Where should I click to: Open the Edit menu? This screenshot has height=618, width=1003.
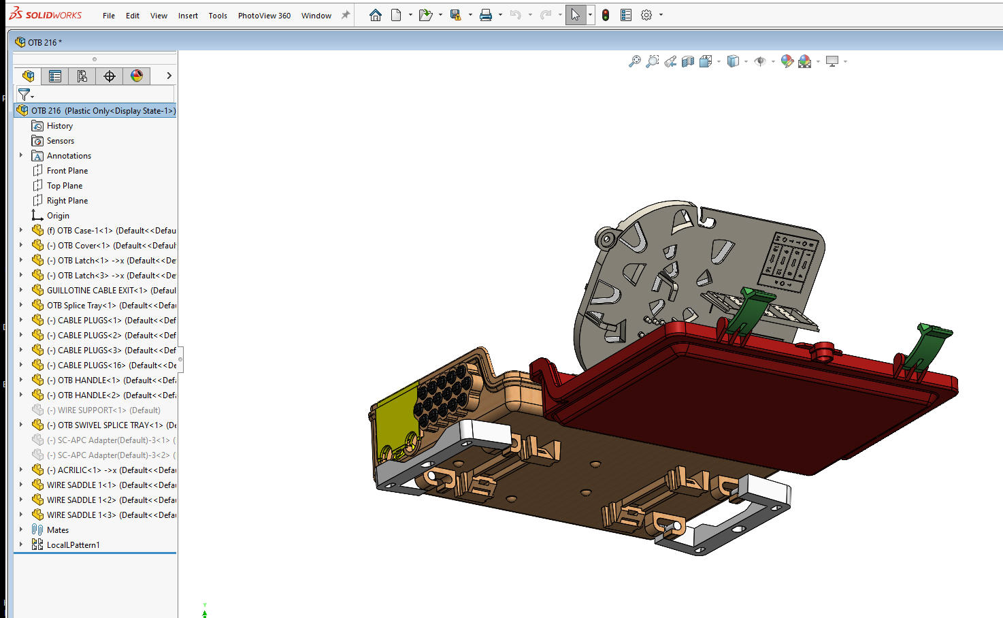tap(133, 16)
